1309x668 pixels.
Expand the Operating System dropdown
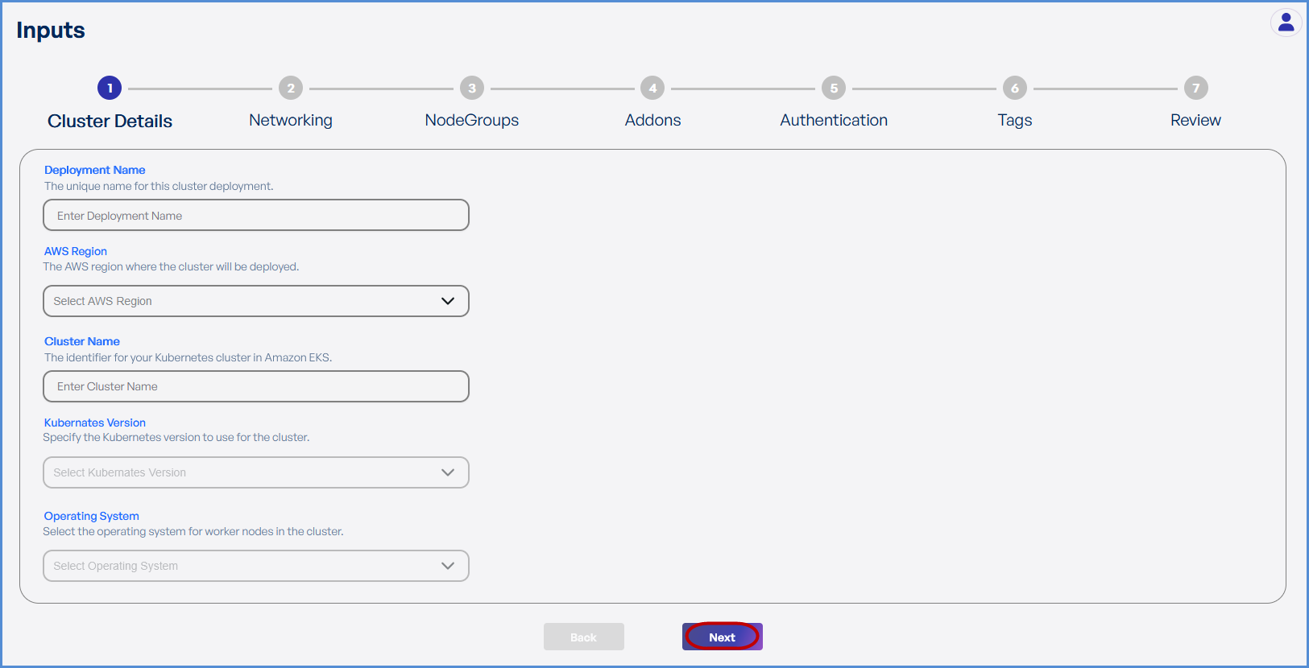[x=256, y=566]
